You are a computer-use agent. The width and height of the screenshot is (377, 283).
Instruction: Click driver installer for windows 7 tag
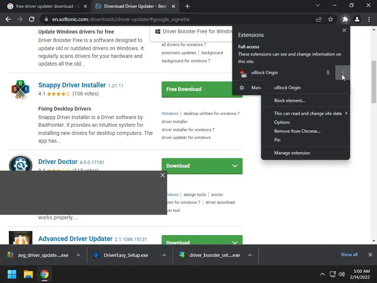[188, 130]
